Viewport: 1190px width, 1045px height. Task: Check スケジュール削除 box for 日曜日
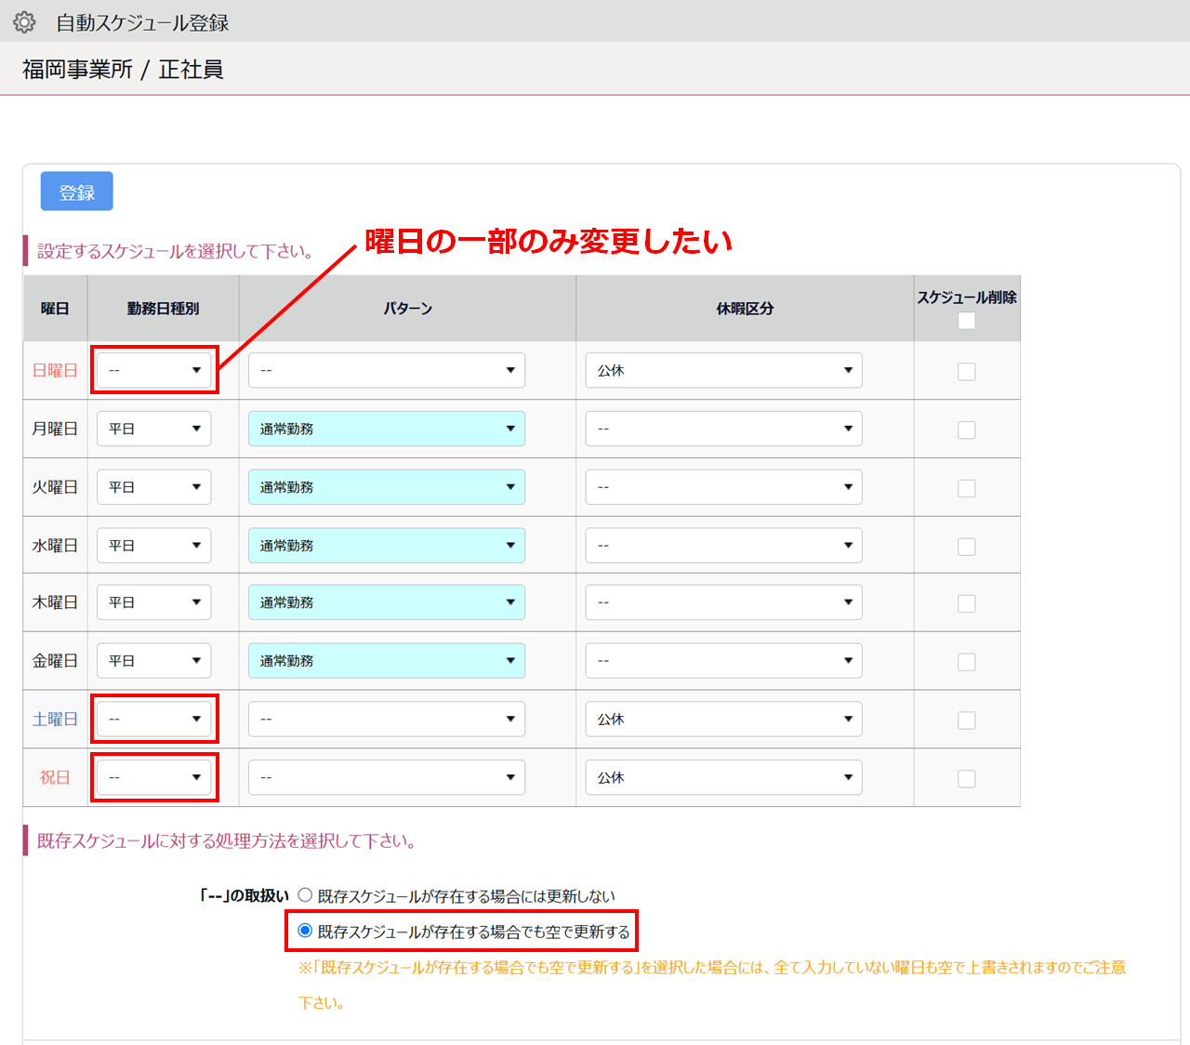[967, 372]
